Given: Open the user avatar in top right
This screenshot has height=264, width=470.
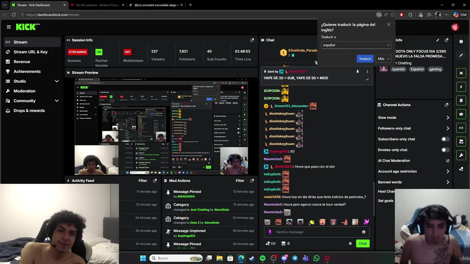Looking at the screenshot, I should tap(455, 27).
